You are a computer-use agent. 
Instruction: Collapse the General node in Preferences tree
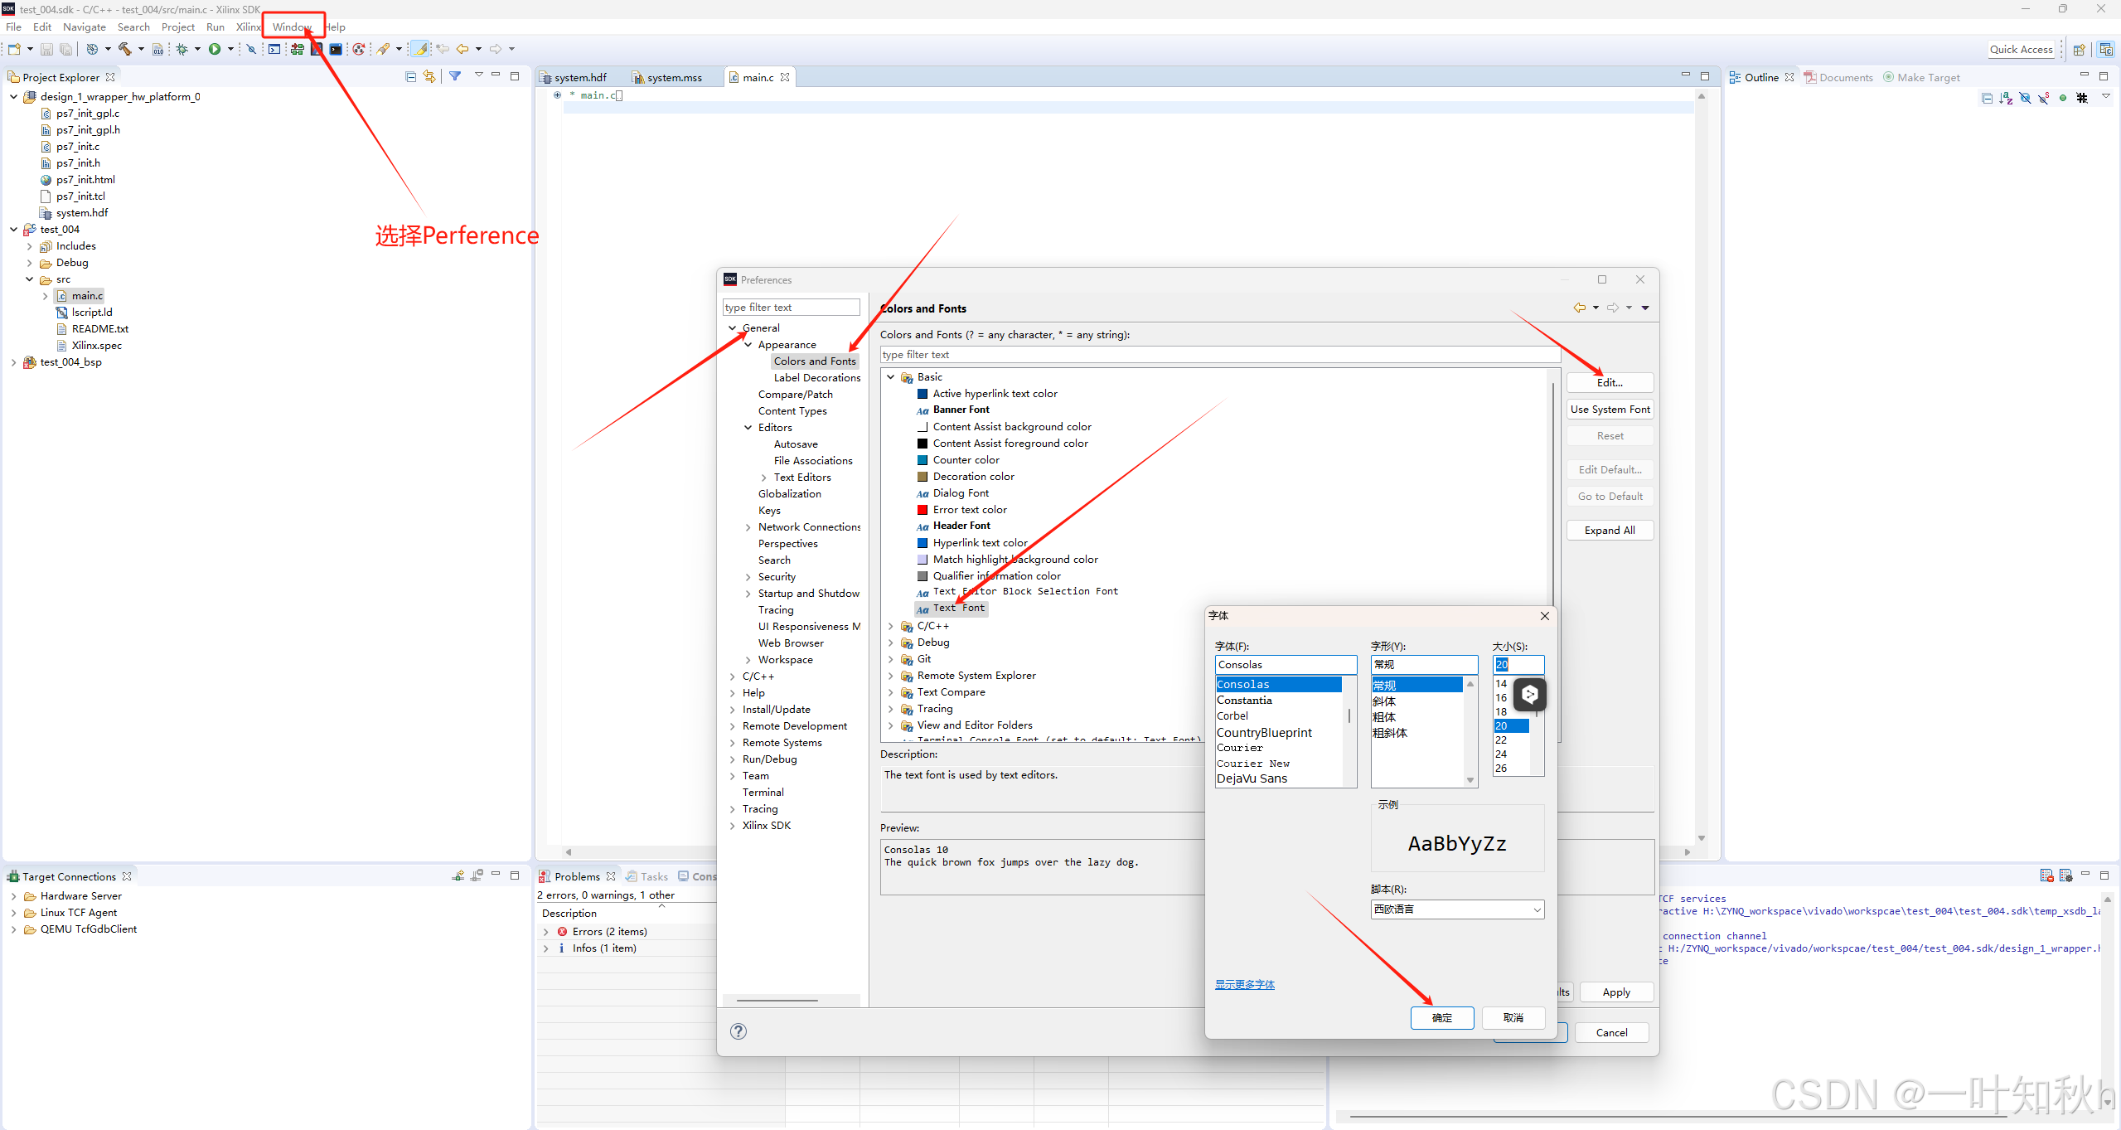(x=732, y=328)
